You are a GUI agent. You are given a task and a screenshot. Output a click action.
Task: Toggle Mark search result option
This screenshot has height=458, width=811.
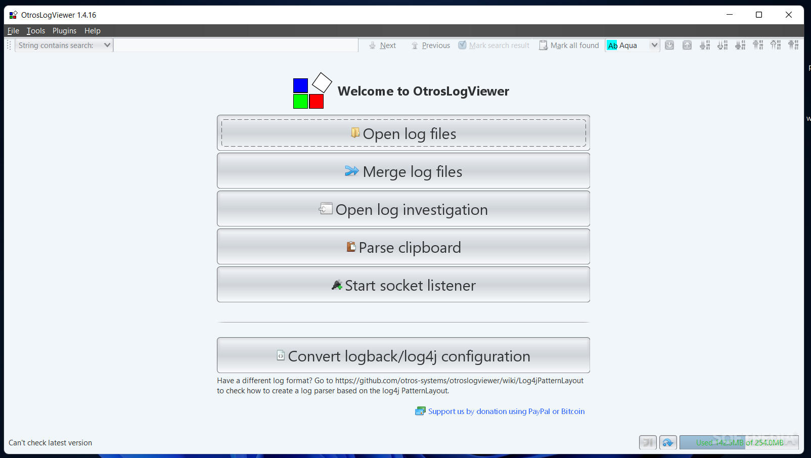point(494,45)
